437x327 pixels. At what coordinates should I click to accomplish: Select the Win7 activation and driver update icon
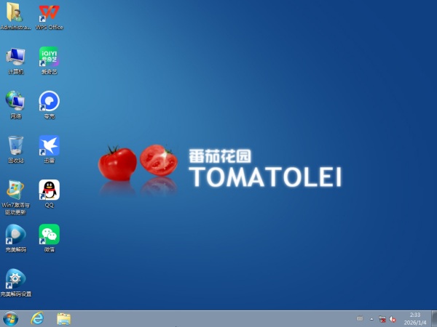click(x=15, y=190)
